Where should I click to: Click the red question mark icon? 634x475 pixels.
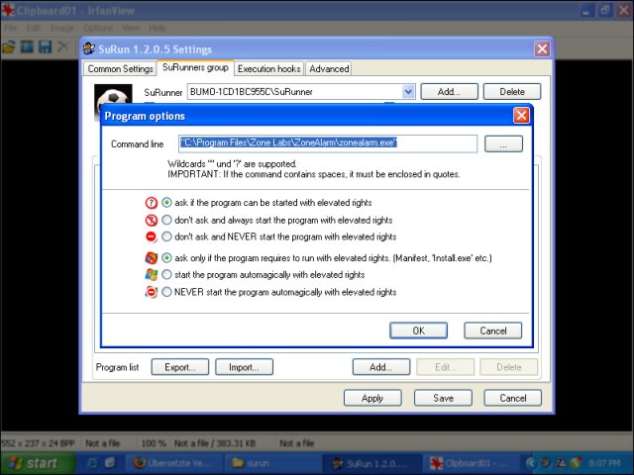(x=152, y=202)
